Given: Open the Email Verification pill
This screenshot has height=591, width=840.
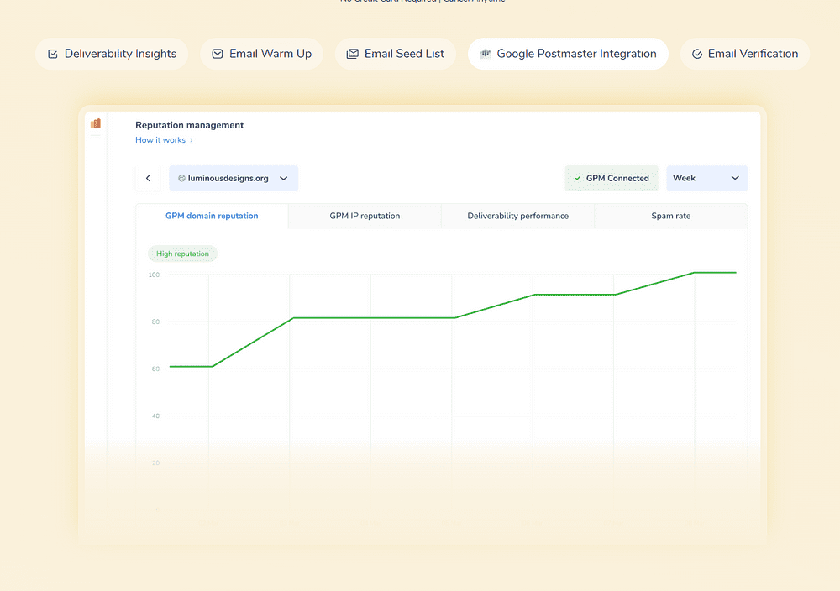Looking at the screenshot, I should pyautogui.click(x=744, y=54).
